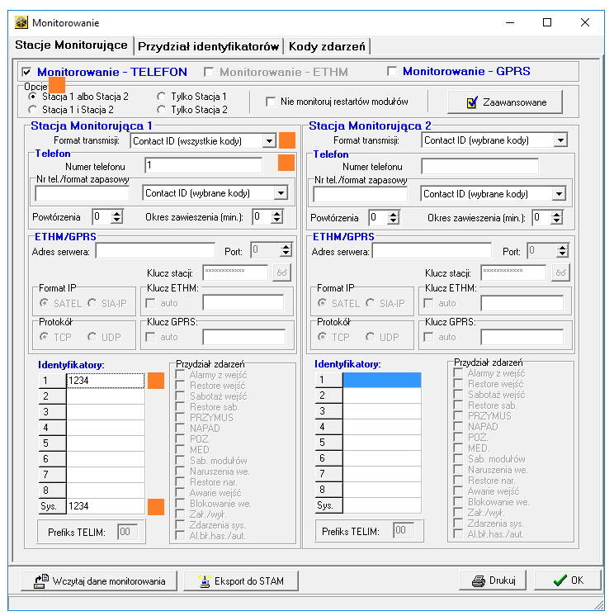Viewport: 614px width, 616px height.
Task: Click the Drukuj printer icon
Action: click(478, 581)
